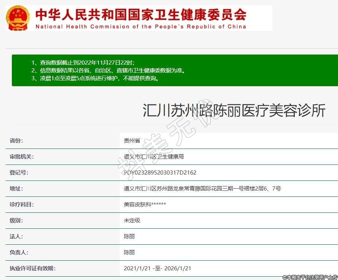Click the province value 贵州省
338x280 pixels.
132,141
